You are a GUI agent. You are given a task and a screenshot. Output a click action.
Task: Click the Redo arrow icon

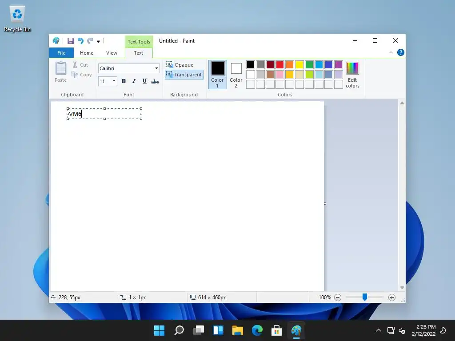click(x=90, y=41)
